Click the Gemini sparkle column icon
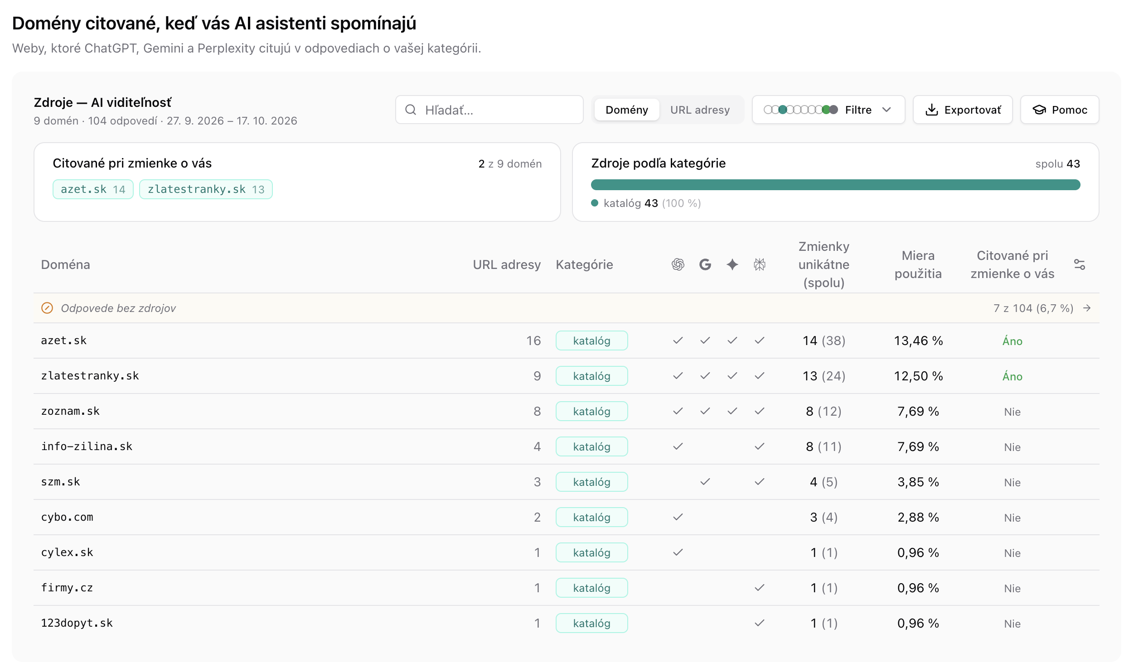This screenshot has height=662, width=1129. point(732,264)
